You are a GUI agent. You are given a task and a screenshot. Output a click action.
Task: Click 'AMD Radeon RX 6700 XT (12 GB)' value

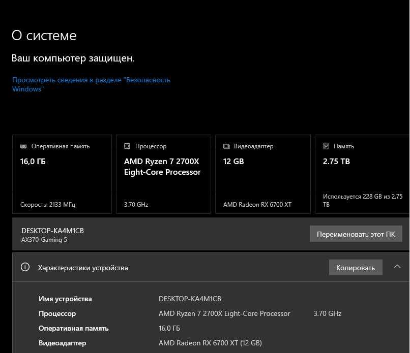(x=210, y=343)
